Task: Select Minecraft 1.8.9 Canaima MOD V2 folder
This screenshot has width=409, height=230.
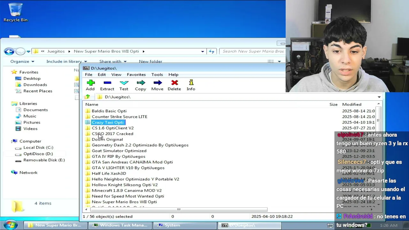Action: [x=127, y=190]
